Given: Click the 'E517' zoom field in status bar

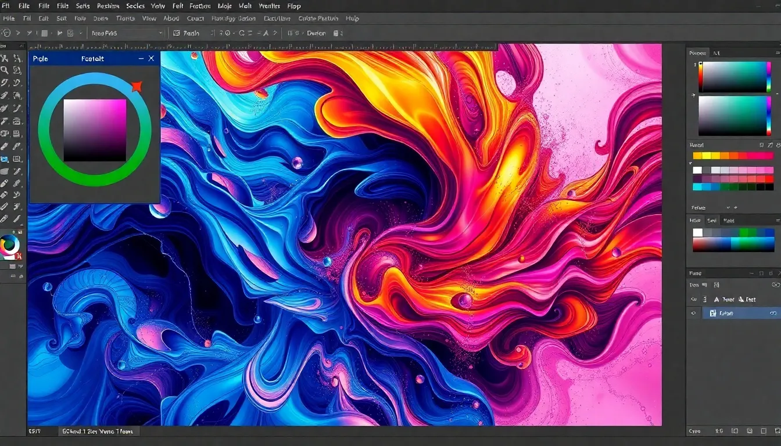Looking at the screenshot, I should click(35, 431).
